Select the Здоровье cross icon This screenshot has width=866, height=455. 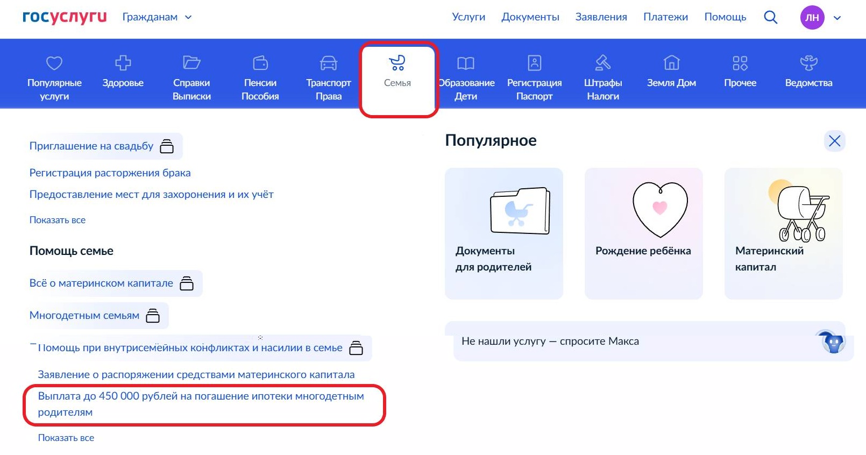(123, 63)
